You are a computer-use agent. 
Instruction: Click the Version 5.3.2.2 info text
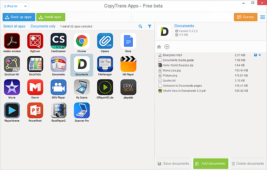pos(188,31)
